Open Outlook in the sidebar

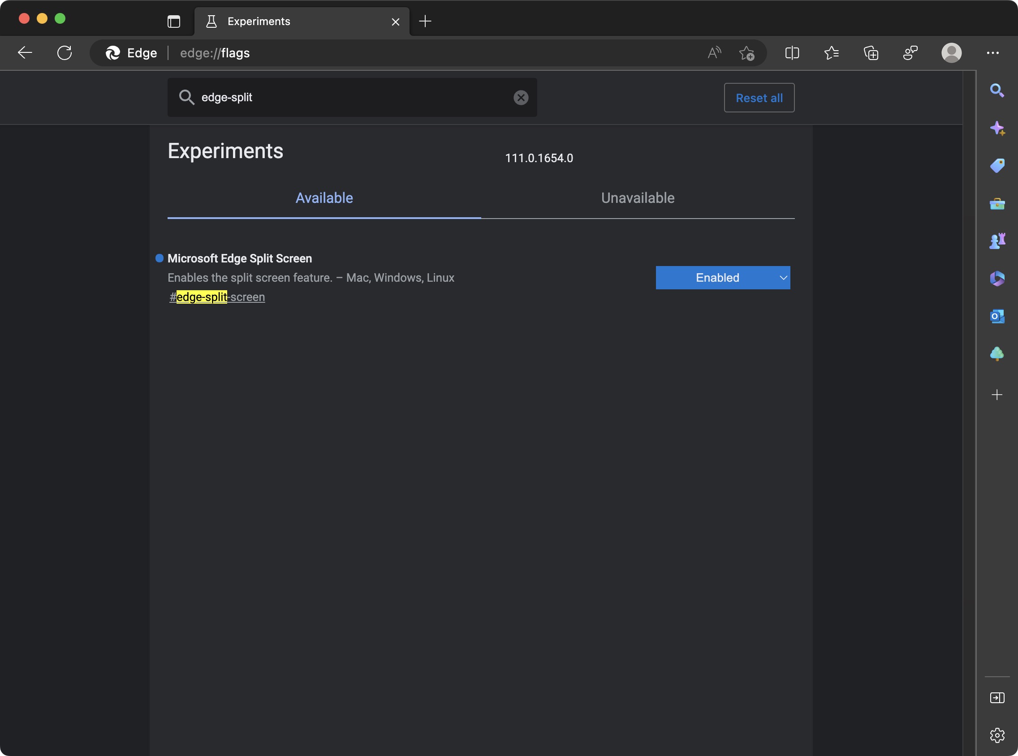(x=997, y=316)
